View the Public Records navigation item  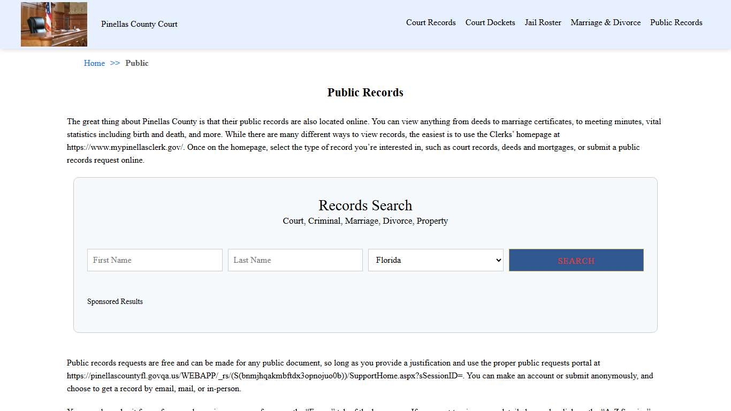(676, 22)
